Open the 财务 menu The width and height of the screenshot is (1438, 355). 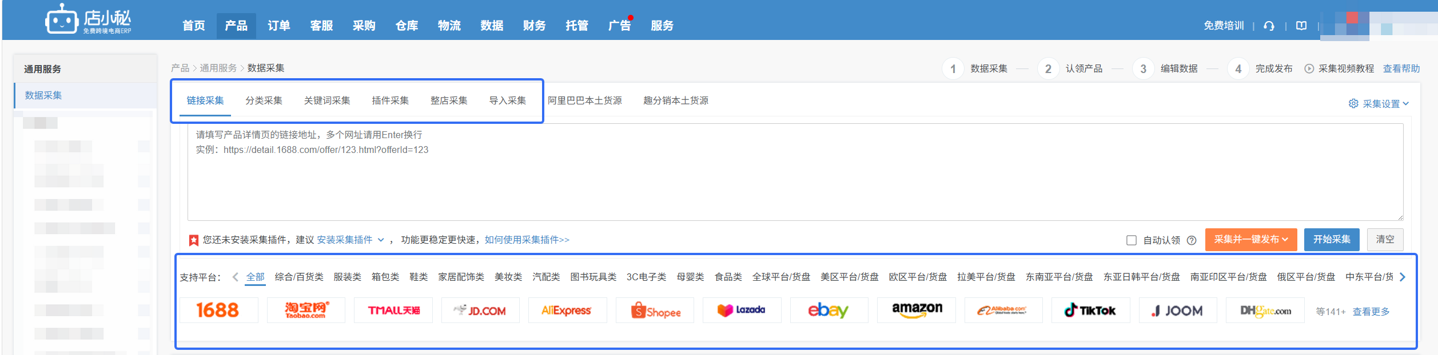click(535, 26)
